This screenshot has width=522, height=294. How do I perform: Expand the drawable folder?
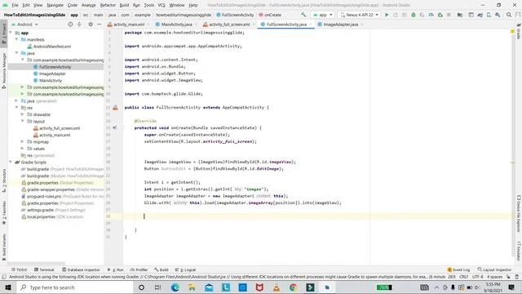(x=23, y=114)
